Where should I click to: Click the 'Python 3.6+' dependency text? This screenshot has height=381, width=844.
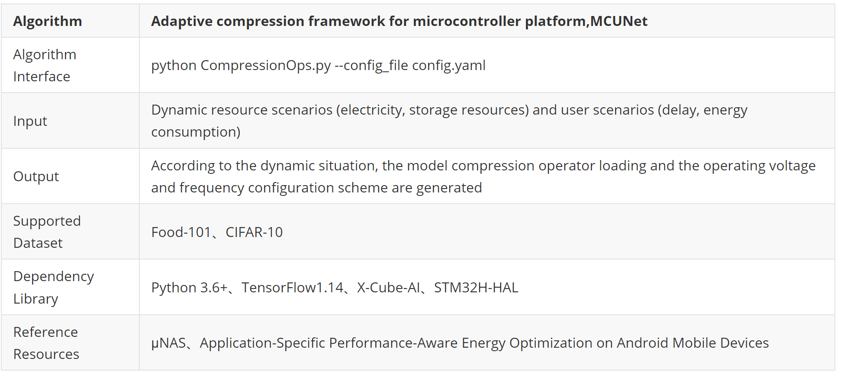tap(189, 288)
